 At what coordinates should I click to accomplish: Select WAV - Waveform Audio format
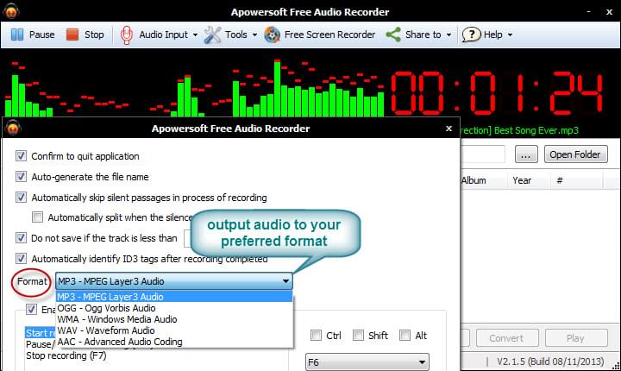point(106,330)
